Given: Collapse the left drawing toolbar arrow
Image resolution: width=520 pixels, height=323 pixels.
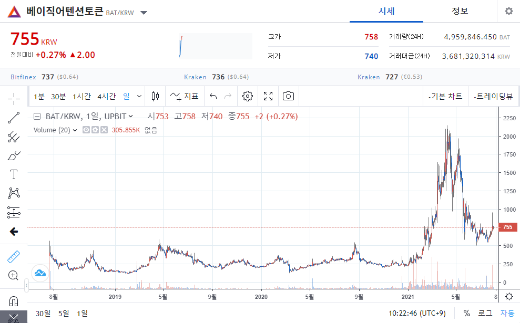Looking at the screenshot, I should (x=26, y=285).
